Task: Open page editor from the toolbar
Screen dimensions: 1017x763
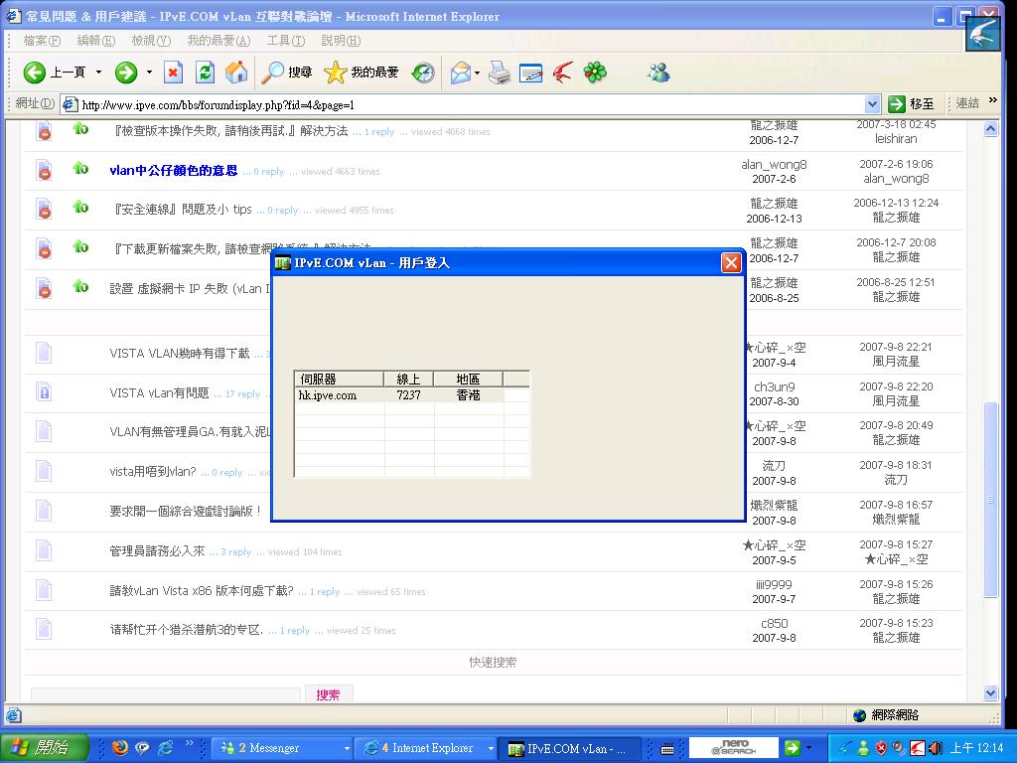Action: (529, 73)
